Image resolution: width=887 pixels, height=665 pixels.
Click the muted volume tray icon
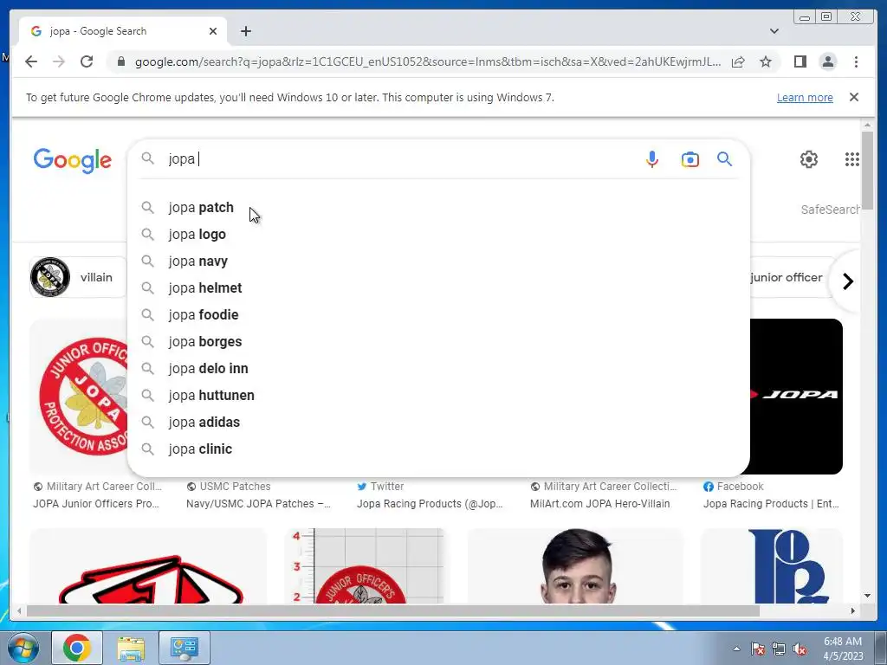pyautogui.click(x=800, y=649)
